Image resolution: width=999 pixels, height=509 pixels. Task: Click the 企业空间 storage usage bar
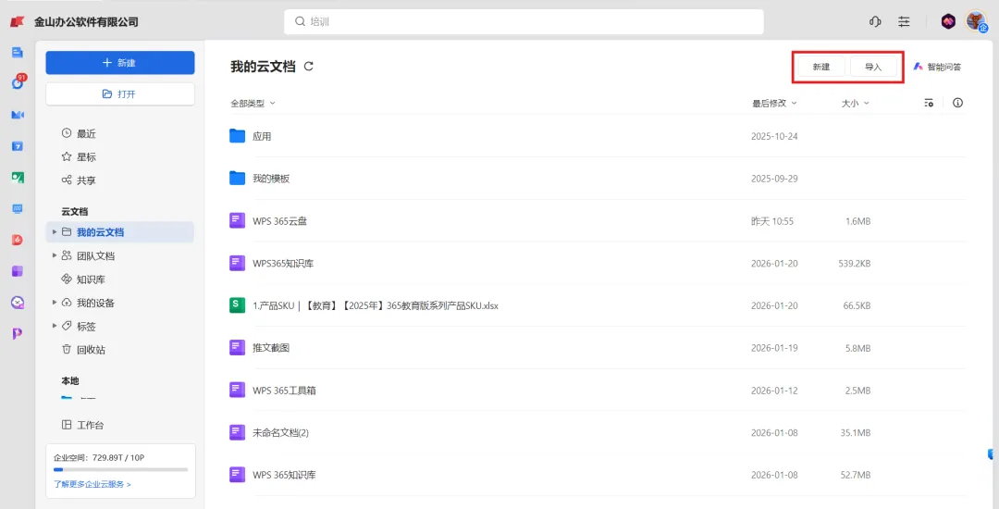click(120, 469)
